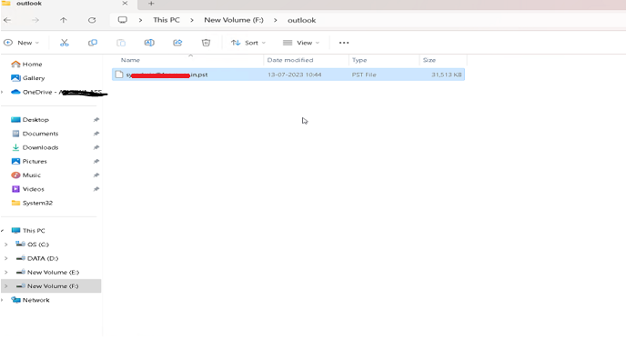Click the Delete trash icon
This screenshot has width=626, height=340.
[206, 43]
